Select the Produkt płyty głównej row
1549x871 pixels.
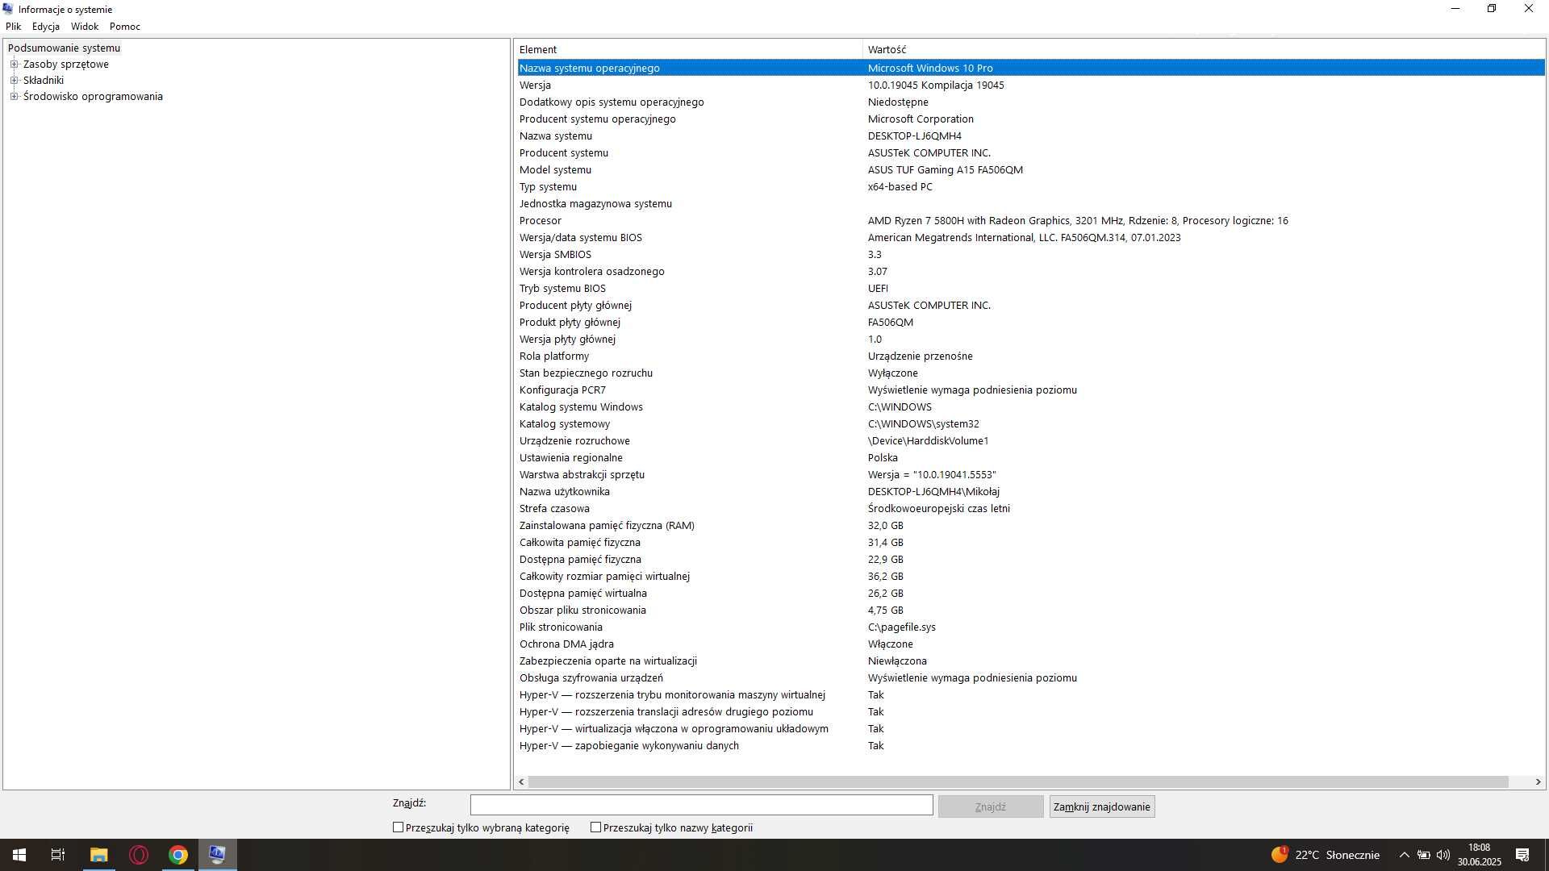1030,323
